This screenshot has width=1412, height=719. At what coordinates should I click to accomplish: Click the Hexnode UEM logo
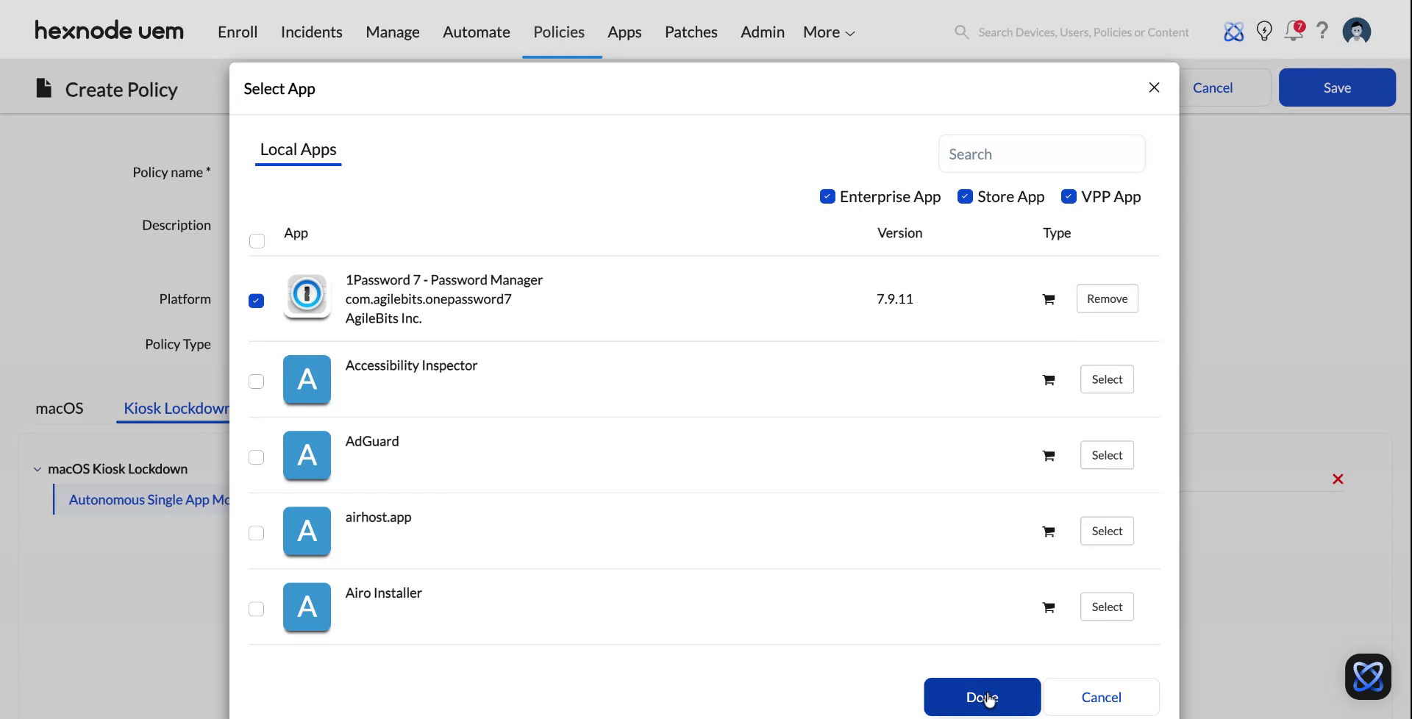point(109,30)
